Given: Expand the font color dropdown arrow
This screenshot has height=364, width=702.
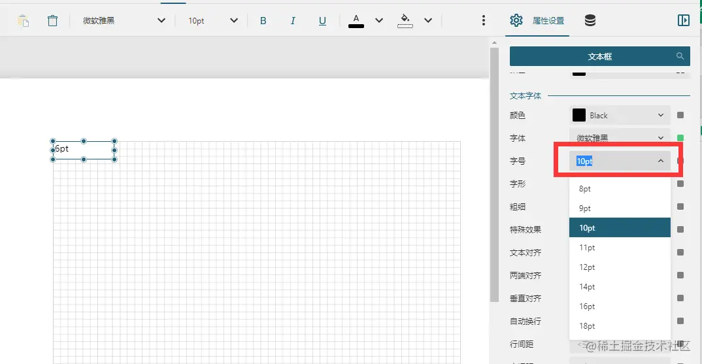Looking at the screenshot, I should (378, 21).
